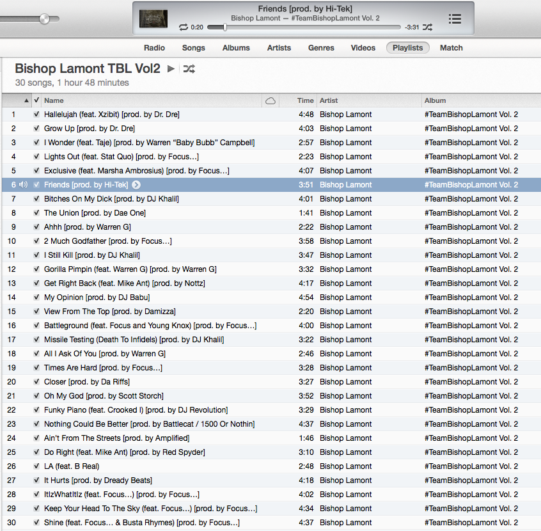Select the song LA (feat. B Real)
This screenshot has height=531, width=541.
tap(72, 466)
